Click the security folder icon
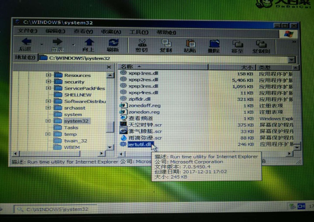Viewport: 314px width, 222px height. point(58,82)
